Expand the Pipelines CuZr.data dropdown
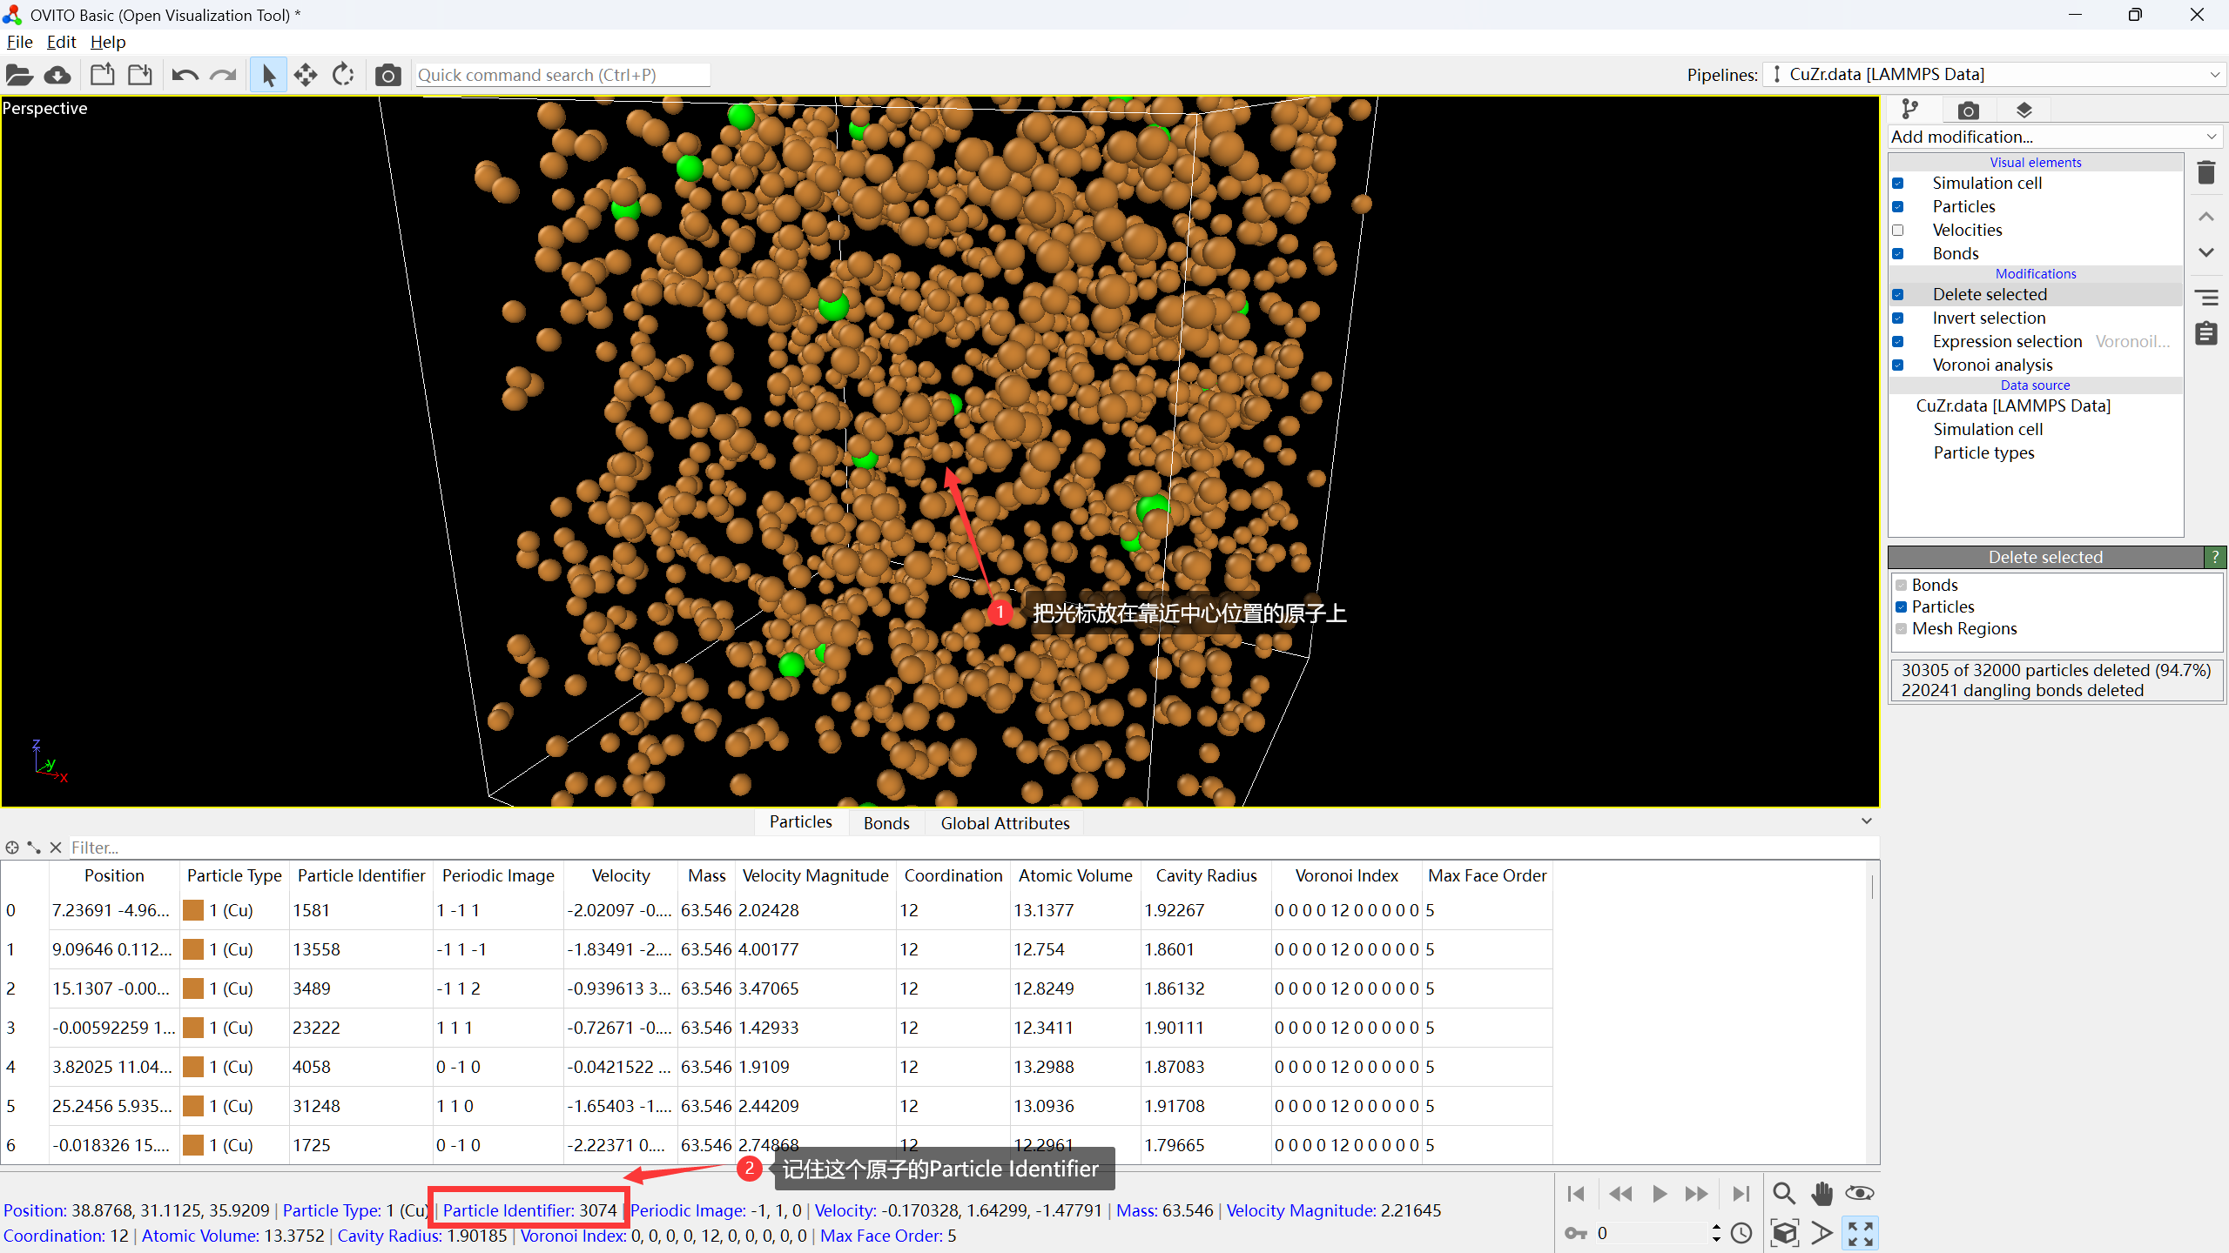Viewport: 2229px width, 1253px height. pyautogui.click(x=1994, y=75)
